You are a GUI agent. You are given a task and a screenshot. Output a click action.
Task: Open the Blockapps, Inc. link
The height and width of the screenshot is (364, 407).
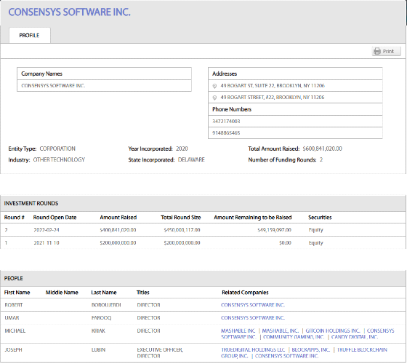point(311,349)
